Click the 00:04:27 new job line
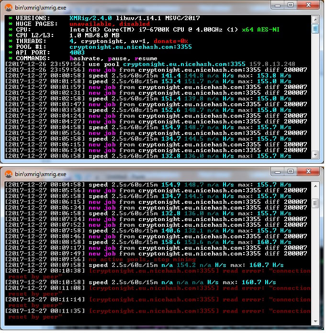Image resolution: width=326 pixels, height=333 pixels. pos(156,122)
